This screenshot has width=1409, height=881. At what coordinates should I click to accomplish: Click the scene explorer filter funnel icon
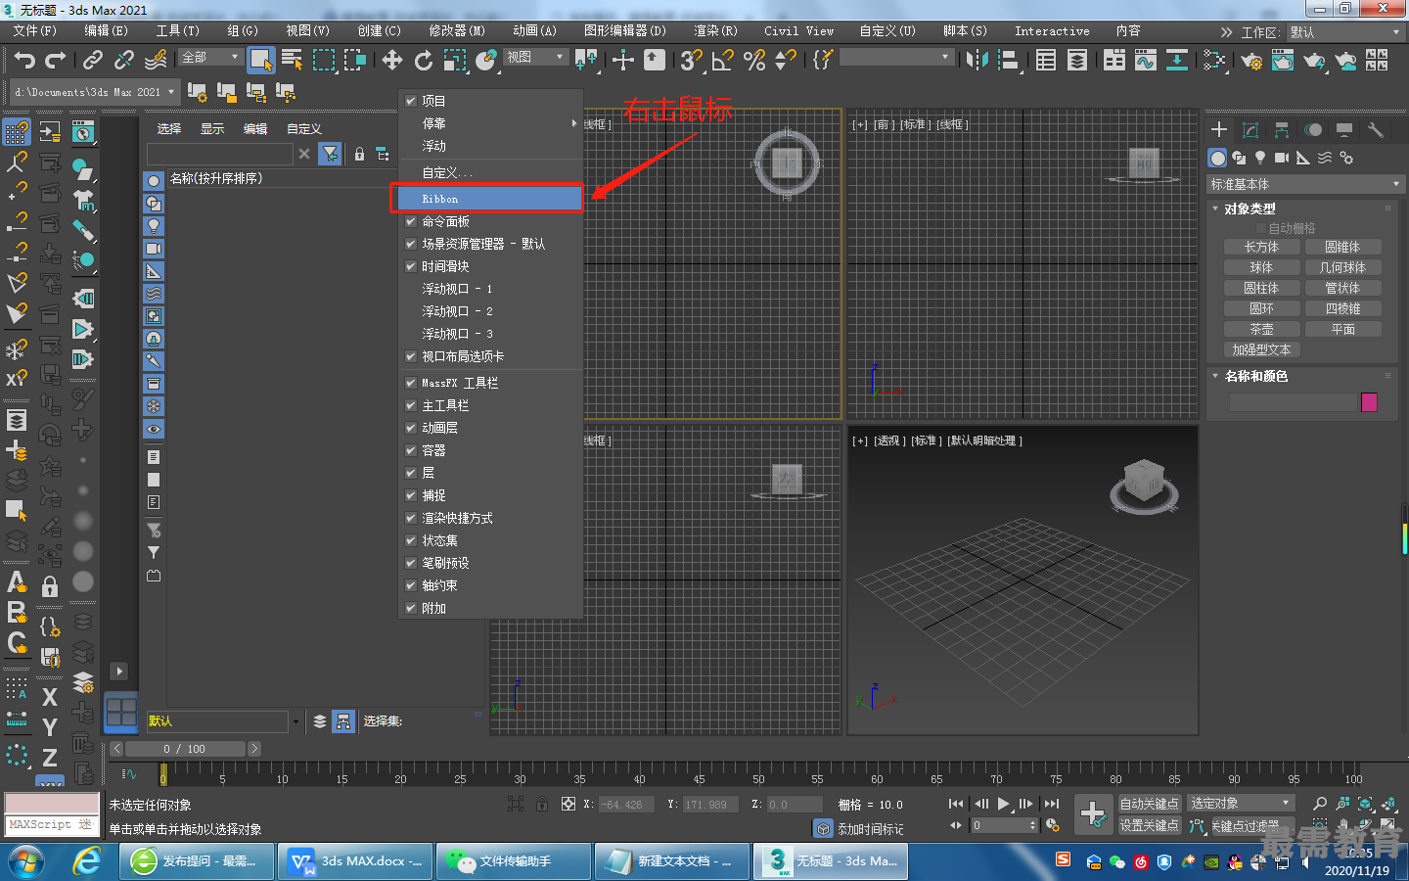[x=330, y=154]
